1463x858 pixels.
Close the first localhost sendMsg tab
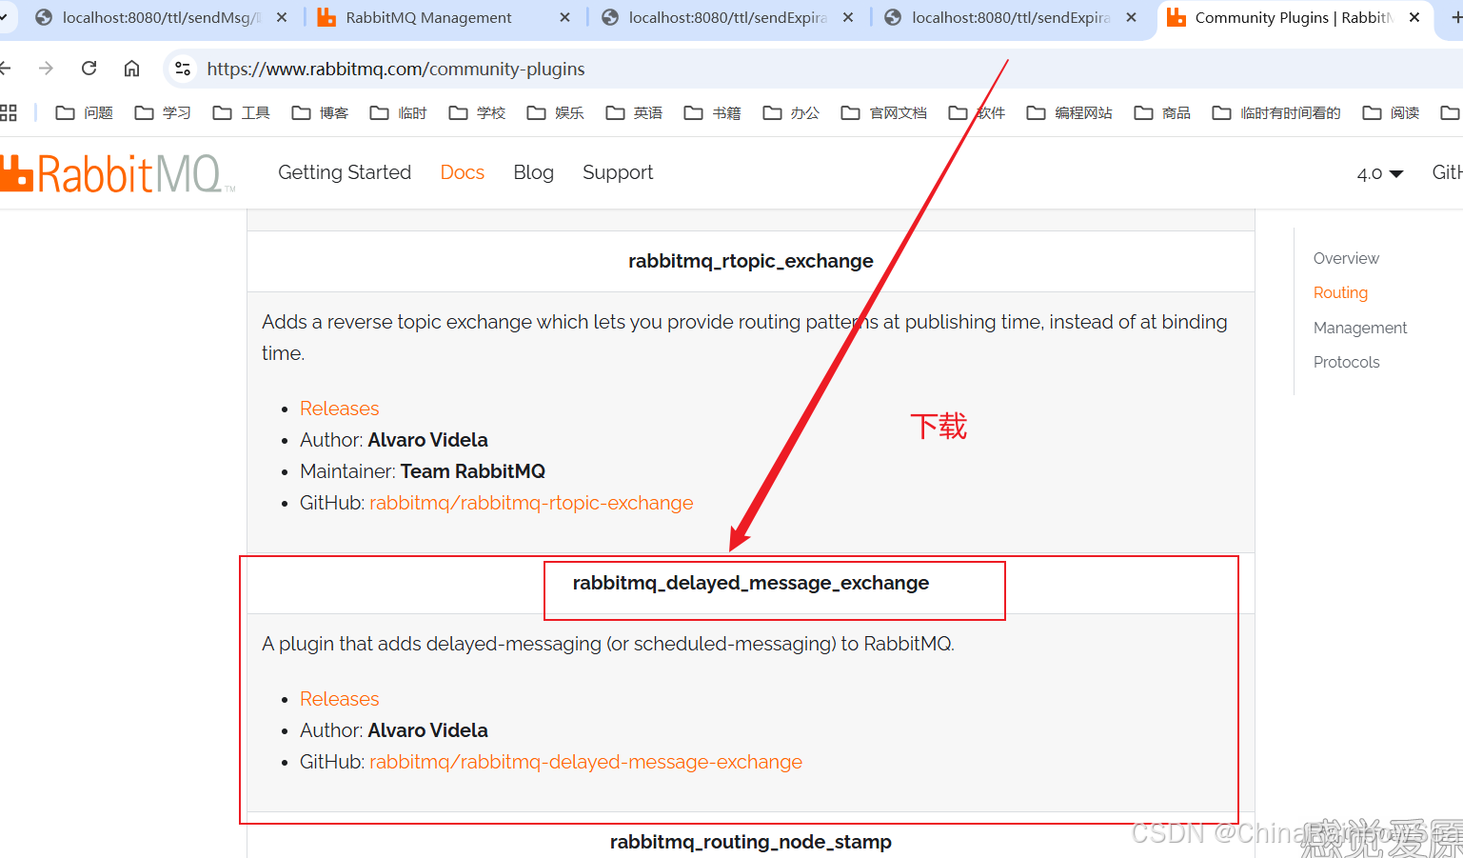click(x=282, y=17)
